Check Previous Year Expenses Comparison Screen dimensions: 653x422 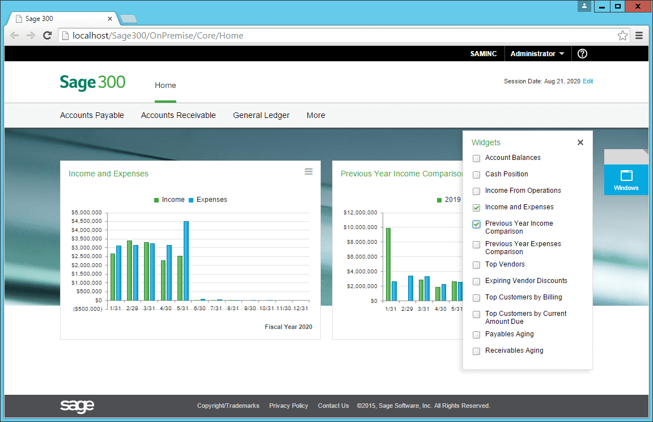pyautogui.click(x=476, y=244)
